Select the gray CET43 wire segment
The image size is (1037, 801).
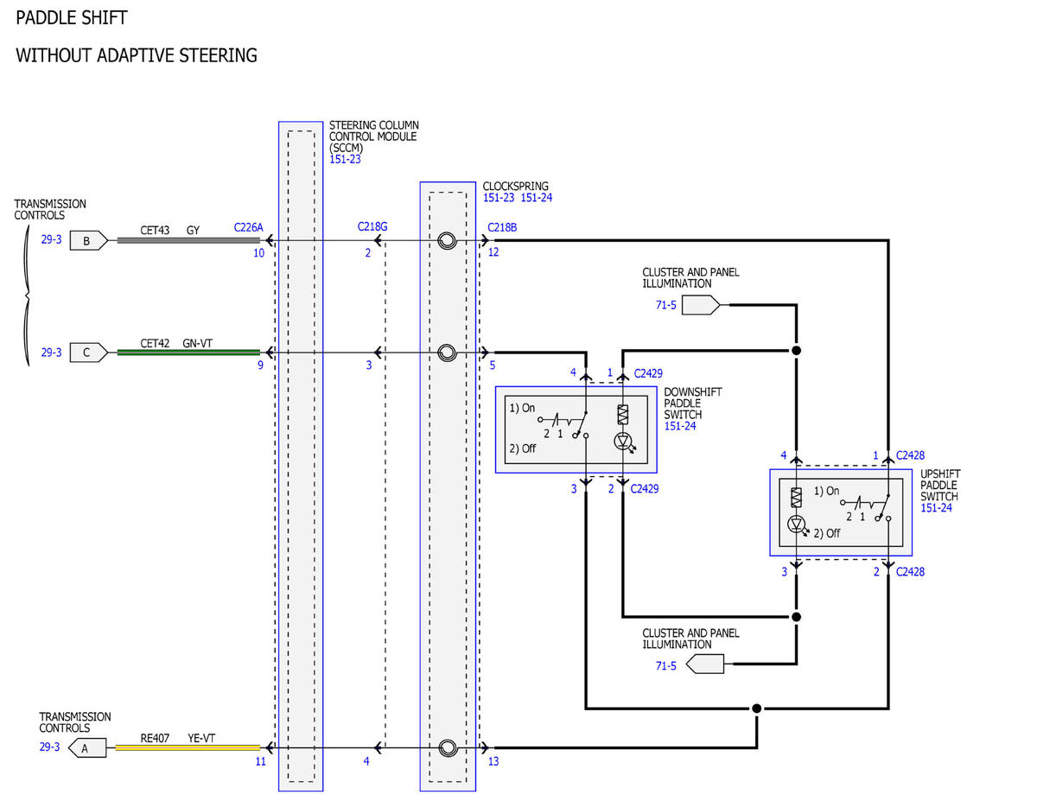point(188,241)
